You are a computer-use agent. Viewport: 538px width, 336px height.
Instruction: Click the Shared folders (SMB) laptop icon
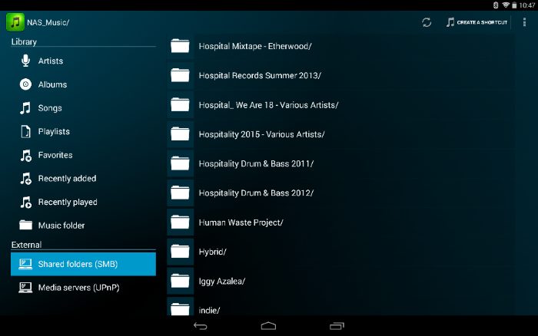tap(25, 264)
